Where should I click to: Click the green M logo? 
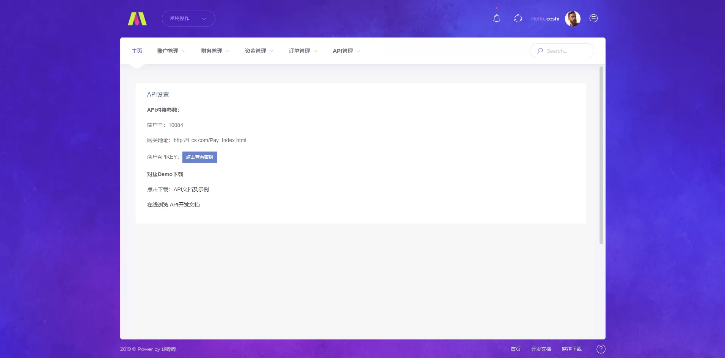tap(137, 19)
